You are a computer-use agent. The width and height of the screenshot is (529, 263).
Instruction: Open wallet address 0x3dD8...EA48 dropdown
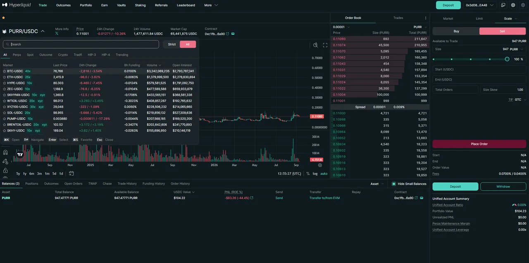479,5
